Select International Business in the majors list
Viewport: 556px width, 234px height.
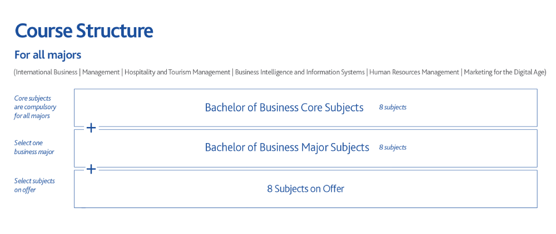click(47, 72)
